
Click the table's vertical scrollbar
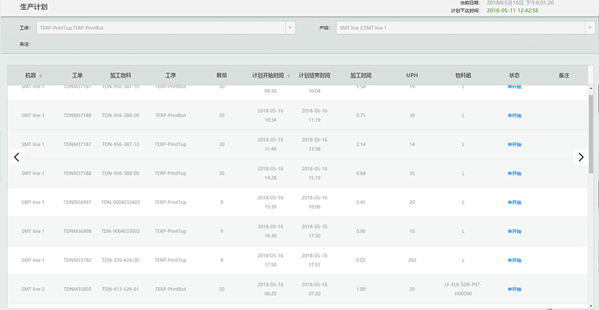(592, 134)
